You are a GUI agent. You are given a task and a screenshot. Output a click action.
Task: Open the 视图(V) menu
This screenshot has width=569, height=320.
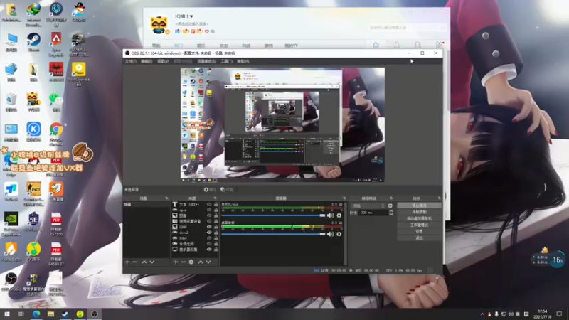click(x=163, y=61)
